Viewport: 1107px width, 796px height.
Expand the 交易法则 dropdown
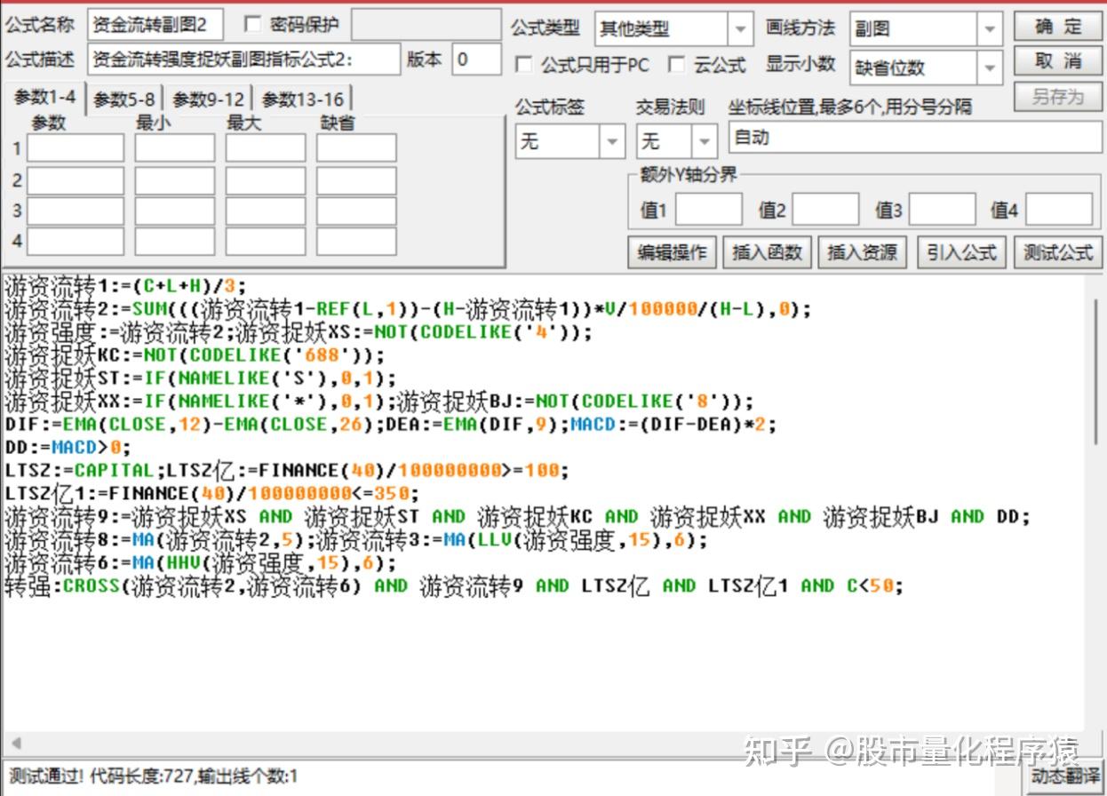[705, 141]
